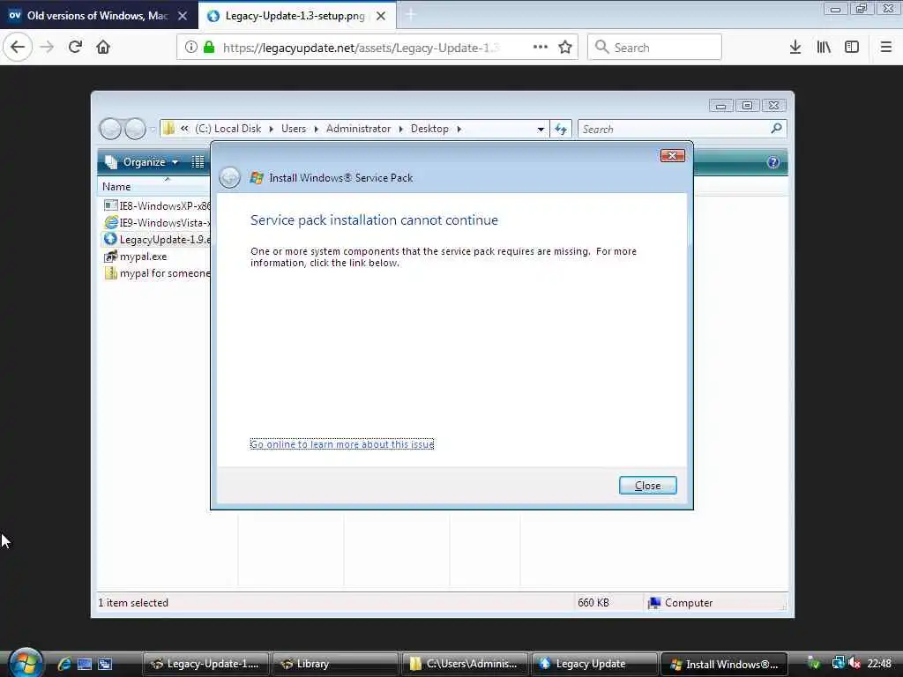Select IE9-WindowsVista file

[156, 222]
